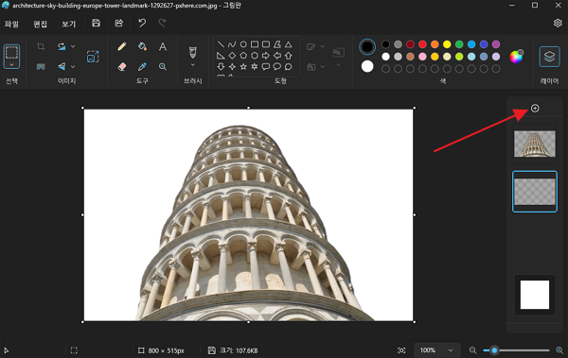Pick the Down arrow shape
This screenshot has height=358, width=568.
pyautogui.click(x=221, y=67)
